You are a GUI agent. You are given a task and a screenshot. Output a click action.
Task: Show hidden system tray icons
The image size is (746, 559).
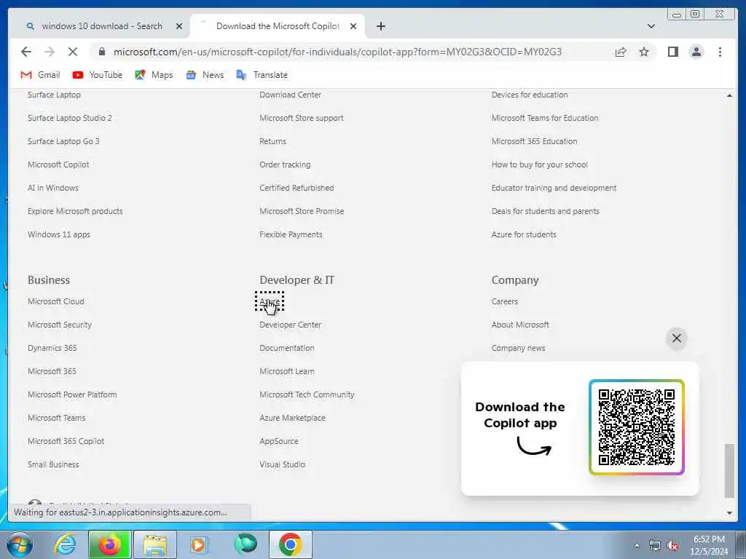click(x=637, y=546)
